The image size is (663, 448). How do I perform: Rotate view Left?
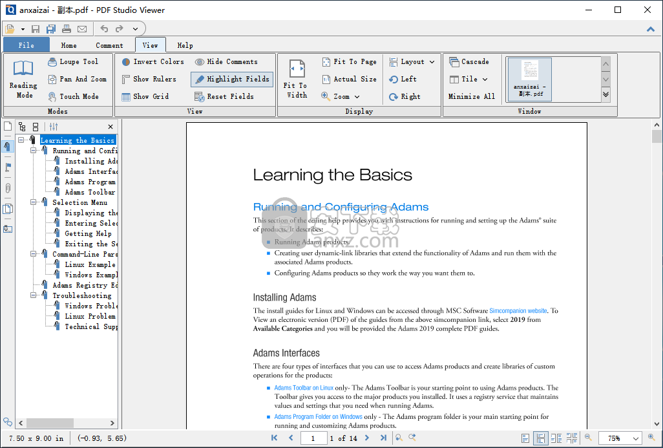pyautogui.click(x=403, y=79)
